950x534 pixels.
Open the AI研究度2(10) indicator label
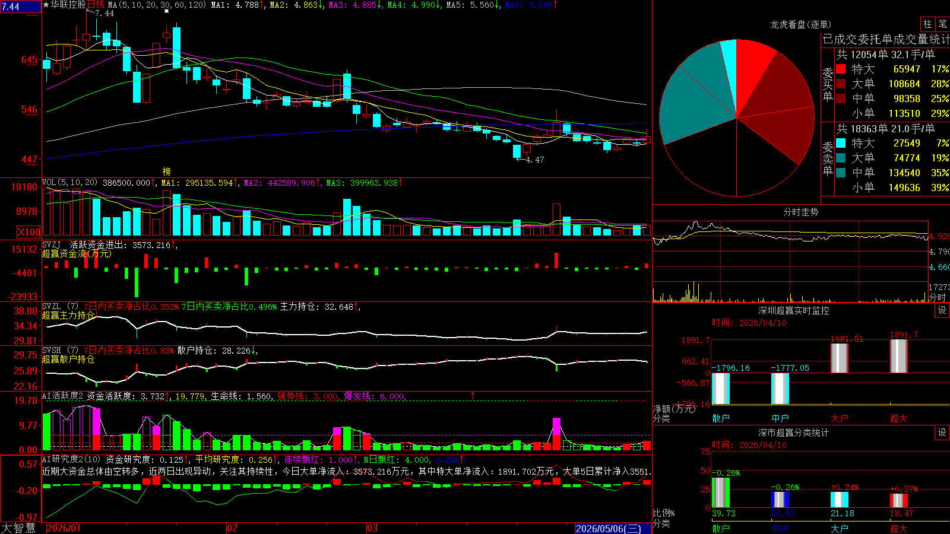point(71,459)
